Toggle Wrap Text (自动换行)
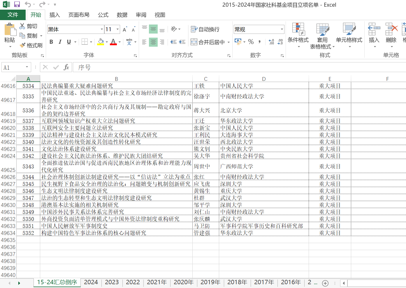 pos(205,29)
